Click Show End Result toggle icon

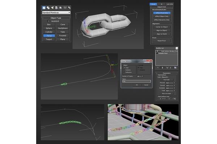162,68
